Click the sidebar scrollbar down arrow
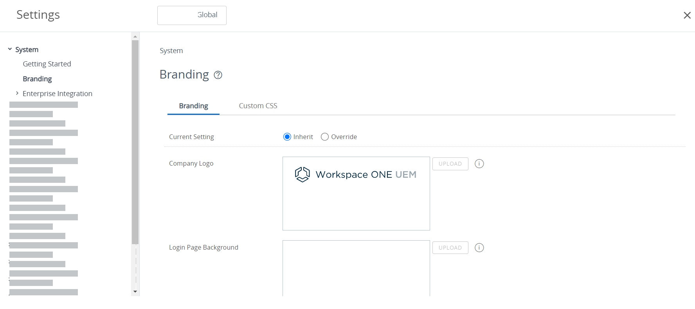 coord(135,291)
